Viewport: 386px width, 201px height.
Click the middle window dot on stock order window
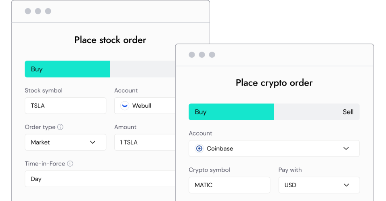[38, 11]
